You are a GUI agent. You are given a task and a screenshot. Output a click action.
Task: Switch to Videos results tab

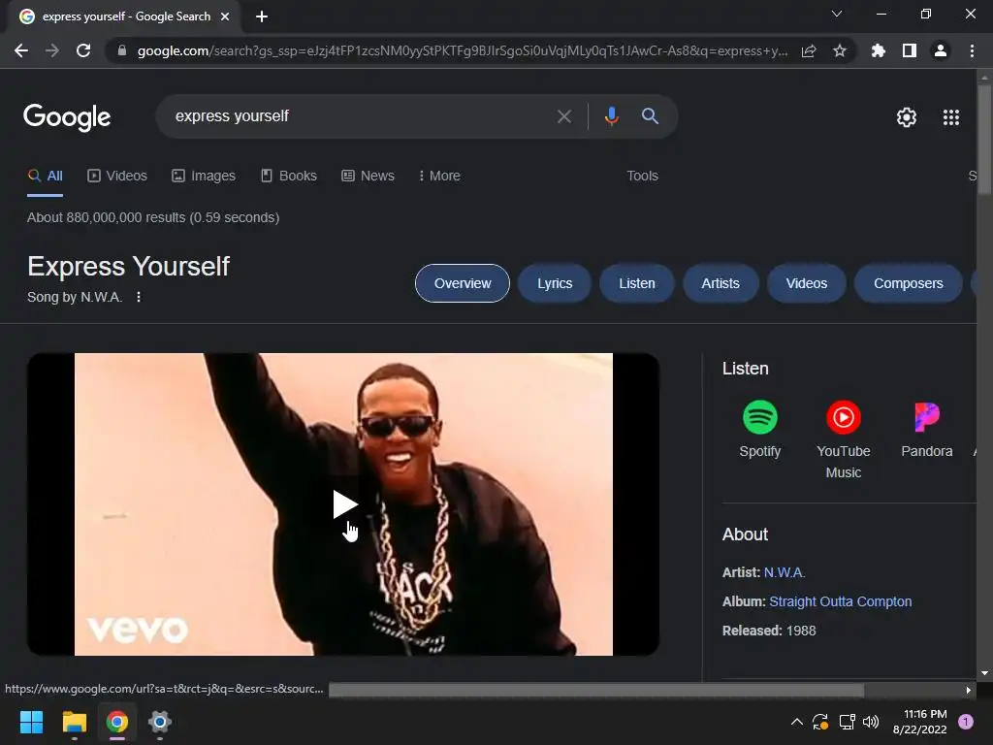117,177
